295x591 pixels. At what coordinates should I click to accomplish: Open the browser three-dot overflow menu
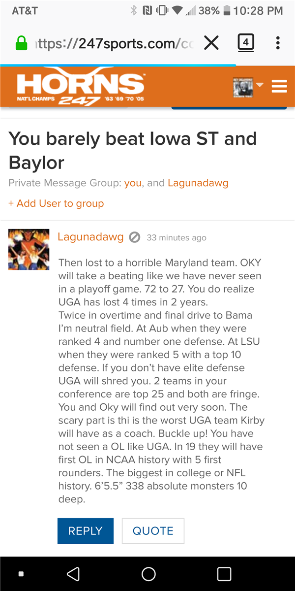pyautogui.click(x=278, y=43)
